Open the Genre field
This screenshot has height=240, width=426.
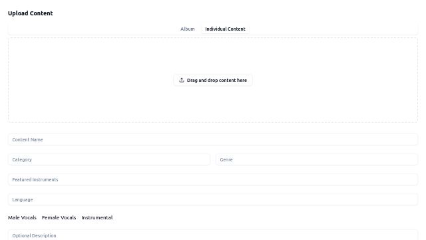coord(317,160)
